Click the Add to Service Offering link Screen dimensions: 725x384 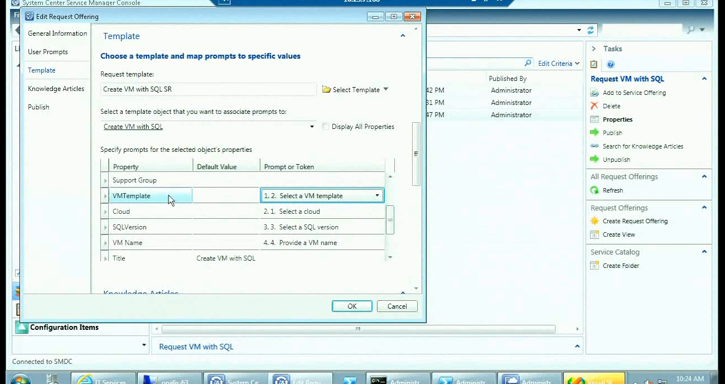(x=634, y=93)
